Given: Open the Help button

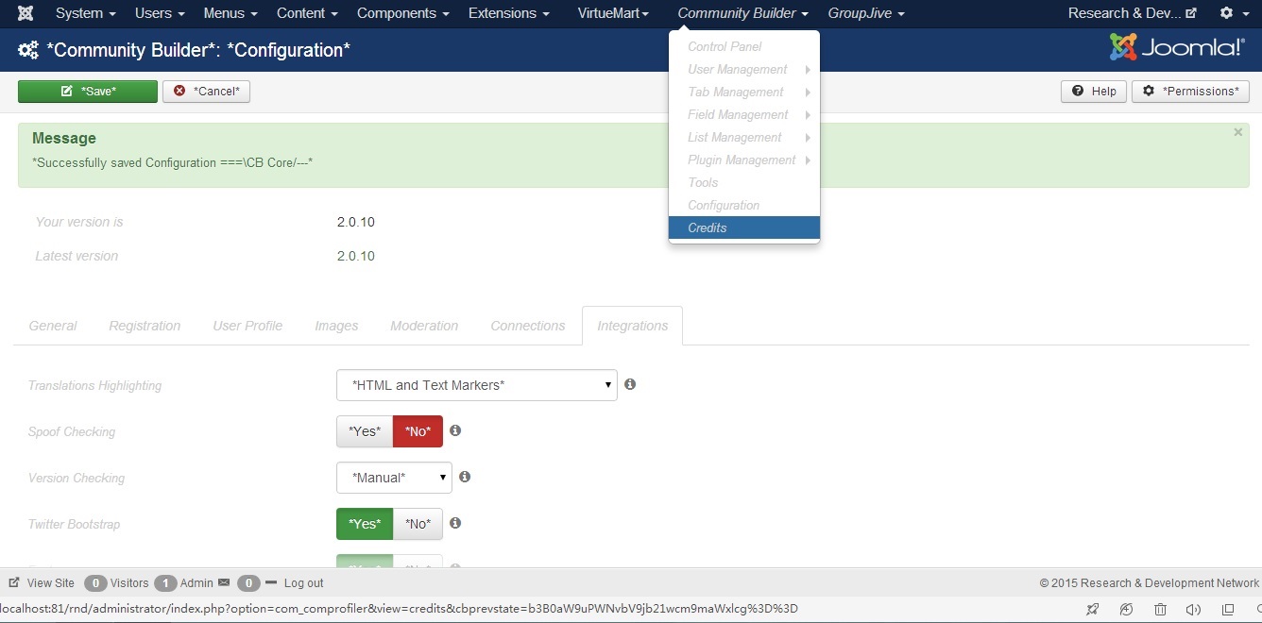Looking at the screenshot, I should (x=1094, y=92).
